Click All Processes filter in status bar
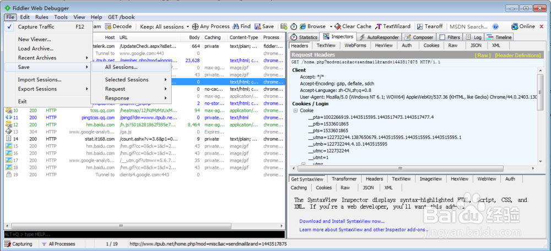The image size is (551, 251). click(58, 244)
